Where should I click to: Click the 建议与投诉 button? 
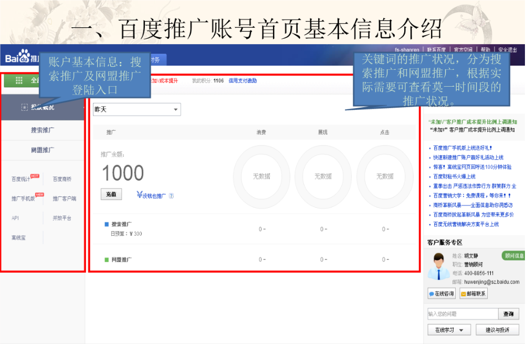498,330
